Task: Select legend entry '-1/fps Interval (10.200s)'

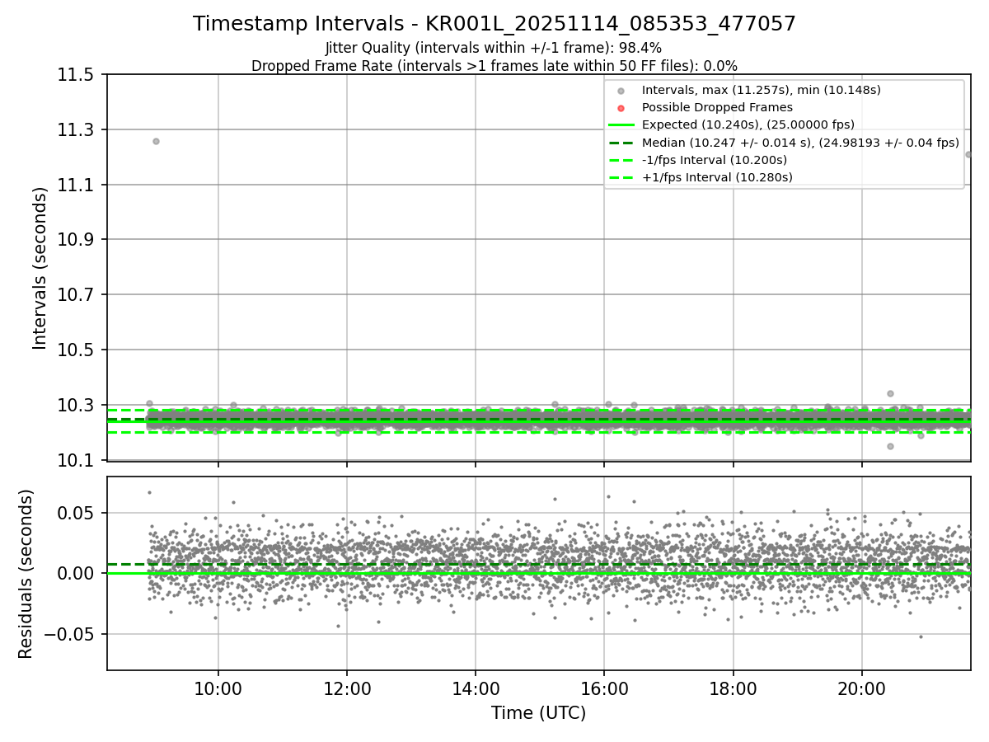Action: coord(715,160)
